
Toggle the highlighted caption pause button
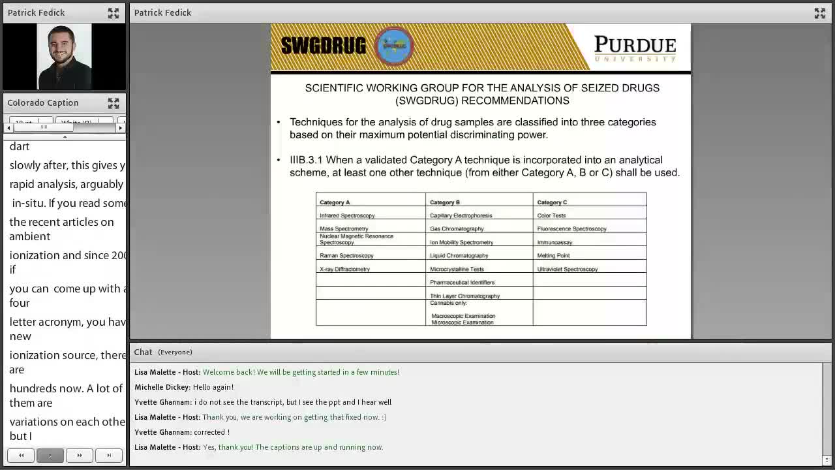(x=50, y=456)
